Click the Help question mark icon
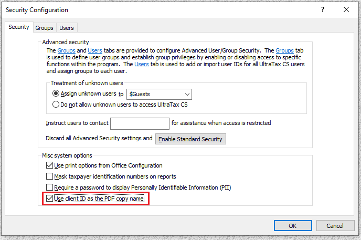Screen dimensions: 361x240 point(322,10)
